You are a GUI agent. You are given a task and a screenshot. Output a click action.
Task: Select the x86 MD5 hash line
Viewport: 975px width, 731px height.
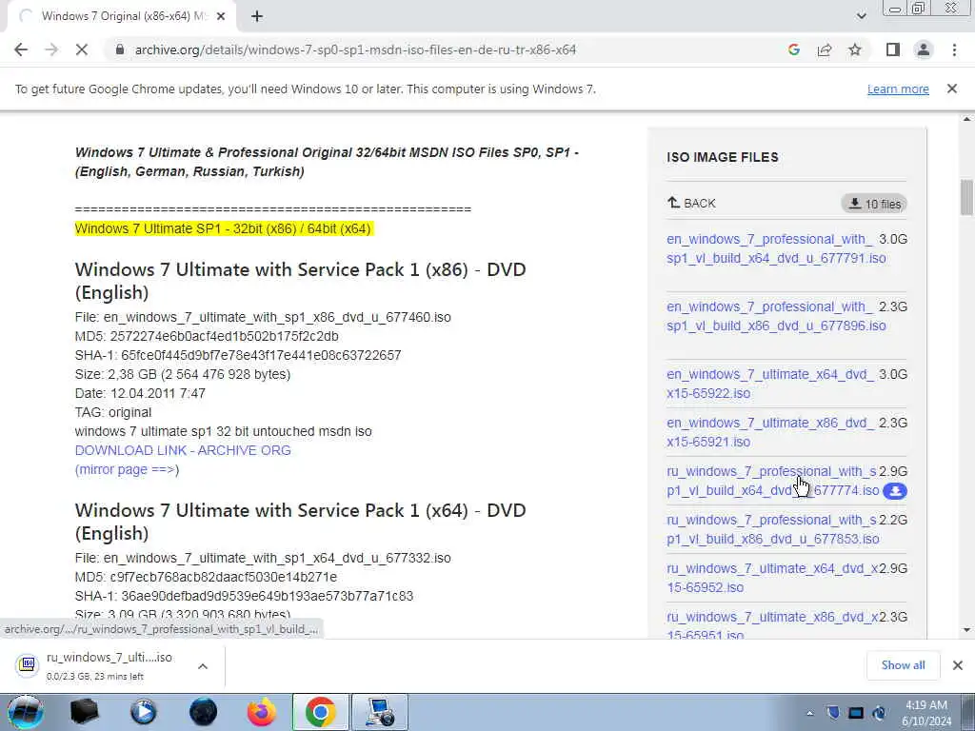point(207,336)
